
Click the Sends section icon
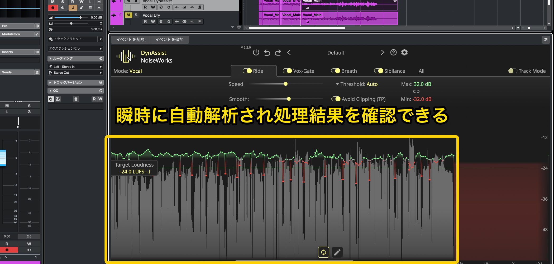(x=37, y=72)
